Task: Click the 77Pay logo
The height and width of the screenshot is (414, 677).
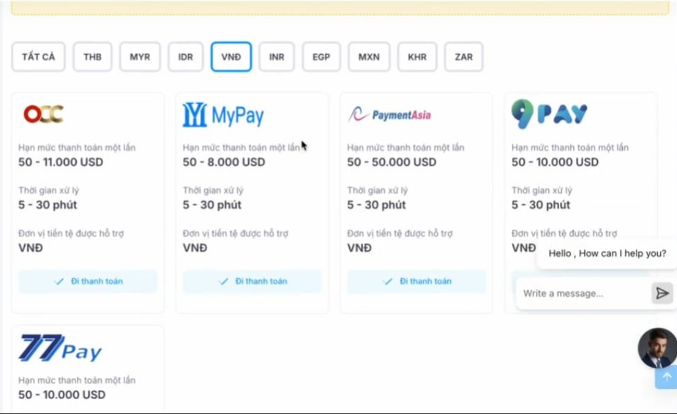Action: point(60,348)
